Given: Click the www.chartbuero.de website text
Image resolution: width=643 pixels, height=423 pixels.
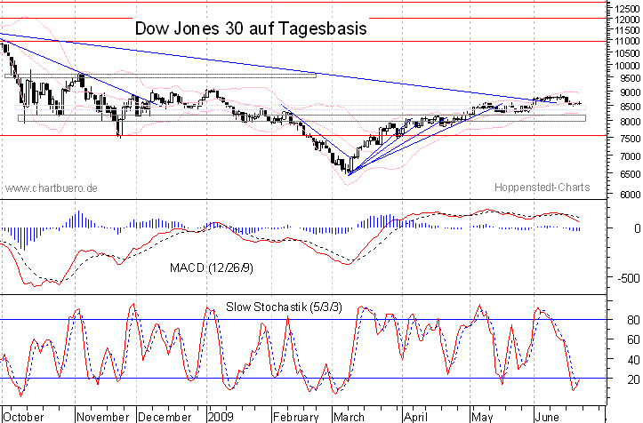Looking at the screenshot, I should [52, 188].
